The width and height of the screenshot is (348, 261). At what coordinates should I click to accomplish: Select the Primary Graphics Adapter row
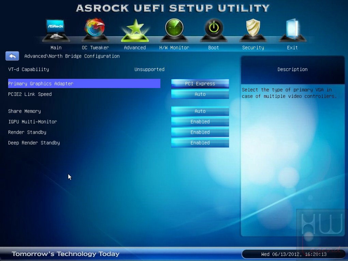coord(84,84)
